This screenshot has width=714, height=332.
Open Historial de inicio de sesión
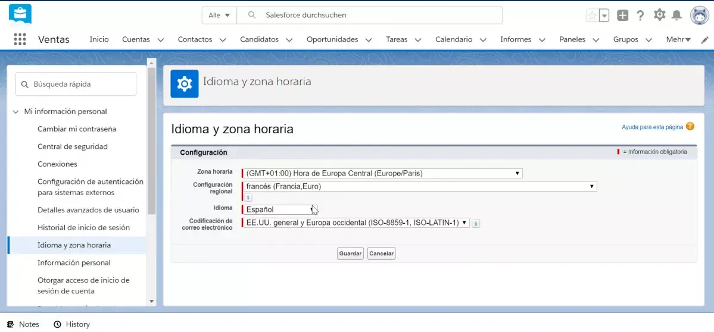click(x=83, y=227)
